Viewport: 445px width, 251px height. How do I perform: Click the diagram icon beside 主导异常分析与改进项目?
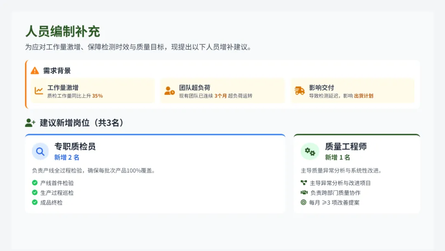point(304,182)
